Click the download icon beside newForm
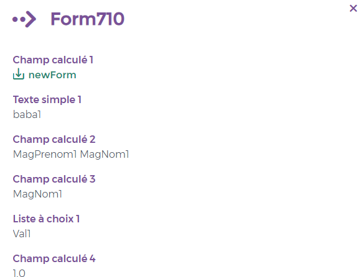Image resolution: width=361 pixels, height=277 pixels. [19, 74]
